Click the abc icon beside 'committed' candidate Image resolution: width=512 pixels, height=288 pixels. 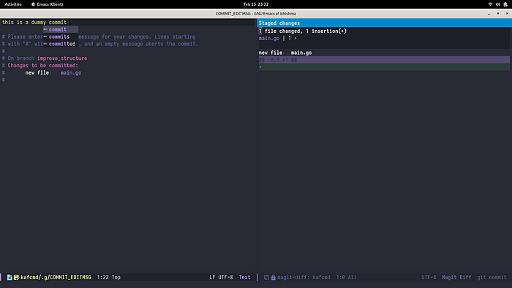tap(45, 44)
